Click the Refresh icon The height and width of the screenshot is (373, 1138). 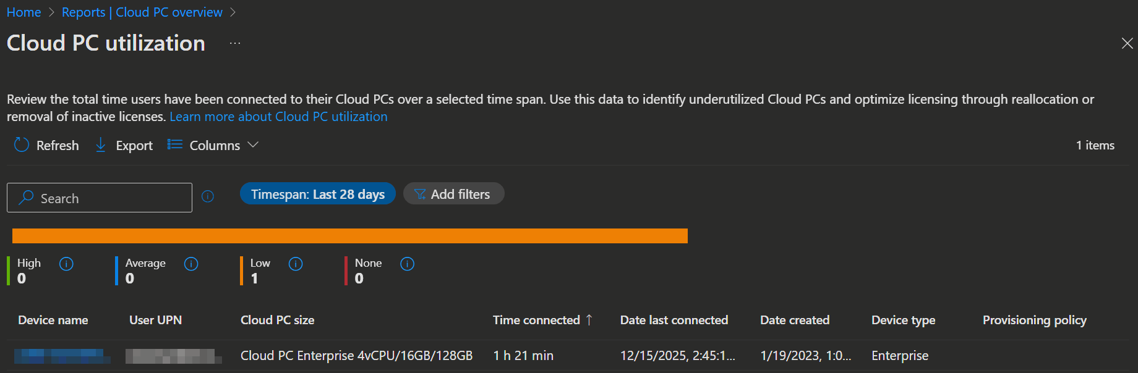coord(22,145)
